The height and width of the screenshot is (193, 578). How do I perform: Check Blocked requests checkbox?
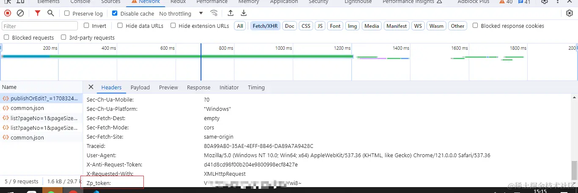pos(6,38)
